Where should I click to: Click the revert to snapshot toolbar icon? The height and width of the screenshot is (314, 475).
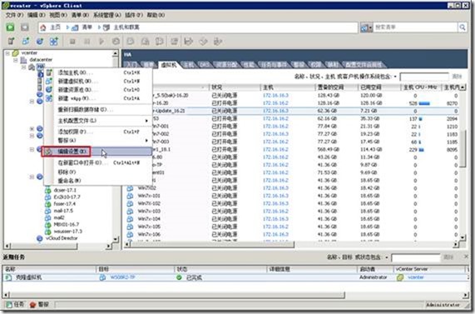point(145,42)
